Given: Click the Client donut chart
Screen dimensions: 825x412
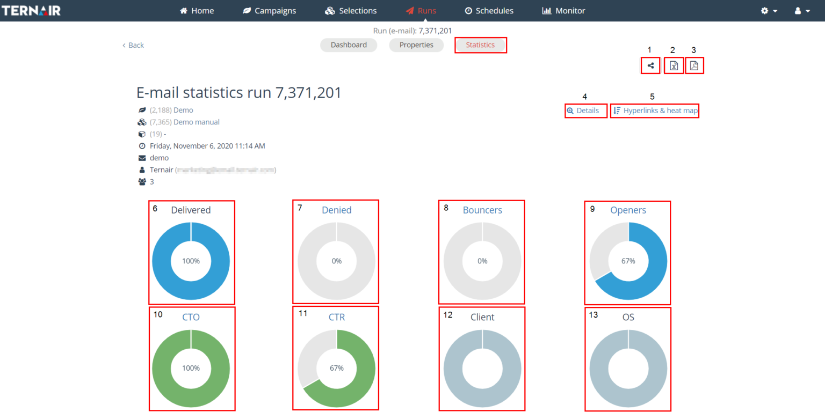Looking at the screenshot, I should pos(482,368).
